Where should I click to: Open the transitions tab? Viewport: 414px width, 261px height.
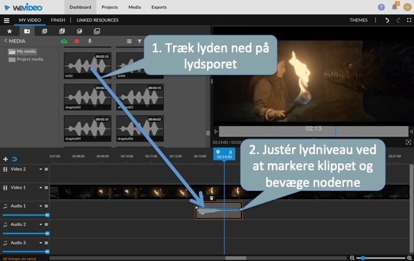(x=79, y=31)
